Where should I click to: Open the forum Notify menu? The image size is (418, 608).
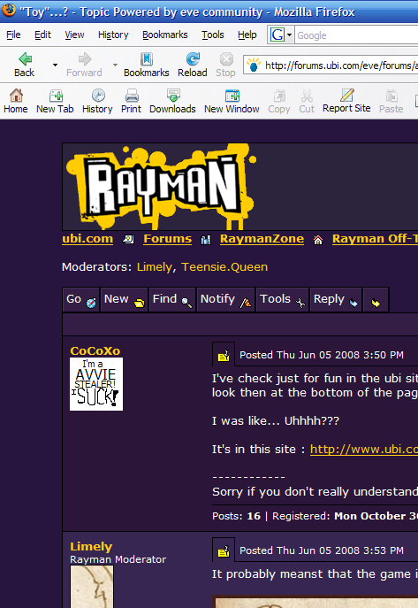225,299
